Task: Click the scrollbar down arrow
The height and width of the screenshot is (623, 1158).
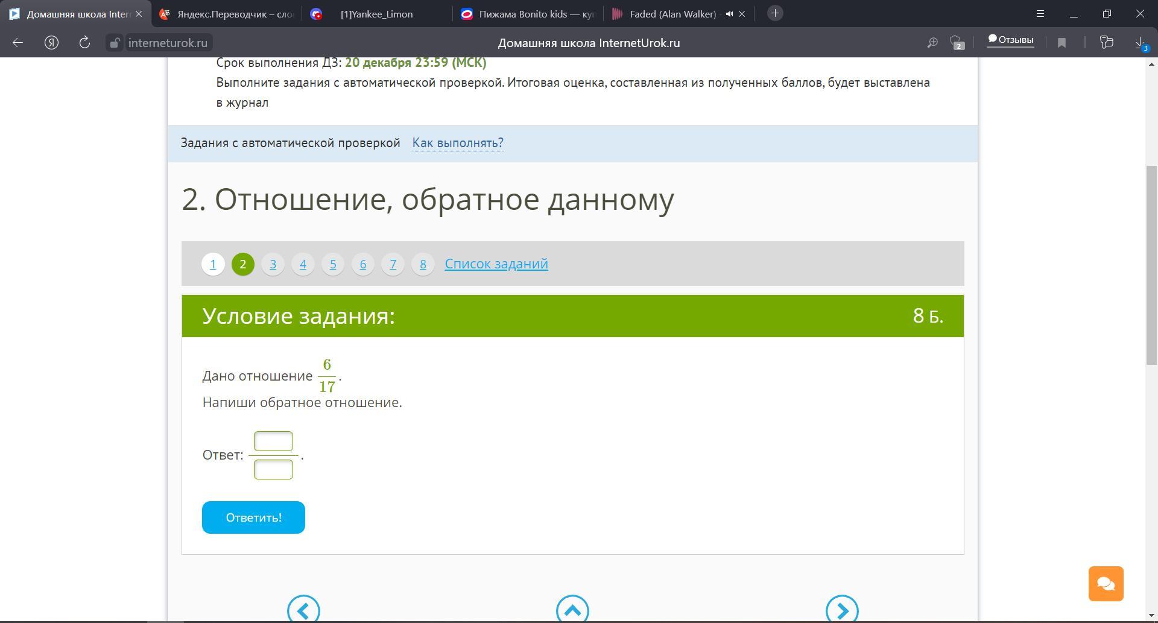Action: pos(1151,616)
